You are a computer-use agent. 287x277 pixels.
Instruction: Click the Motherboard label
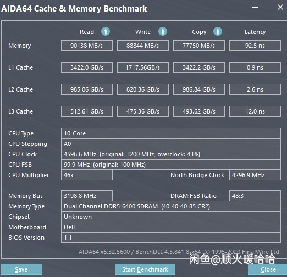(27, 227)
